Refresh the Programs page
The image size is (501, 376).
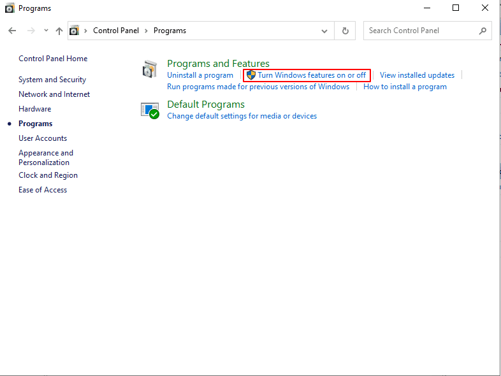click(345, 31)
